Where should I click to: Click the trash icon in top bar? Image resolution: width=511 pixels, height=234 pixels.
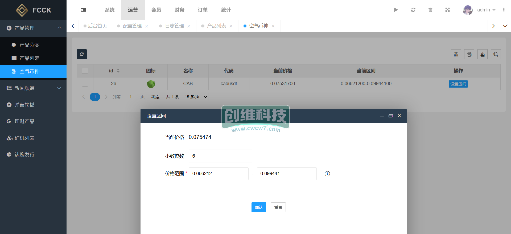tap(430, 10)
